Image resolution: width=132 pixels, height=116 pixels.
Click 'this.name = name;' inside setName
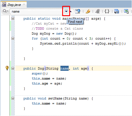click(49, 103)
